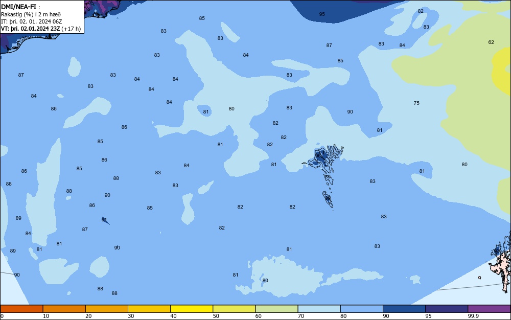
Task: Click the legend scale label "30"
Action: click(x=131, y=316)
